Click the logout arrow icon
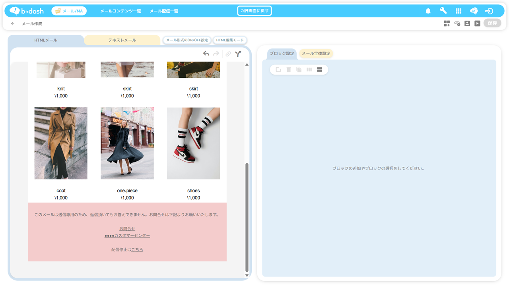This screenshot has width=509, height=286. coord(489,11)
